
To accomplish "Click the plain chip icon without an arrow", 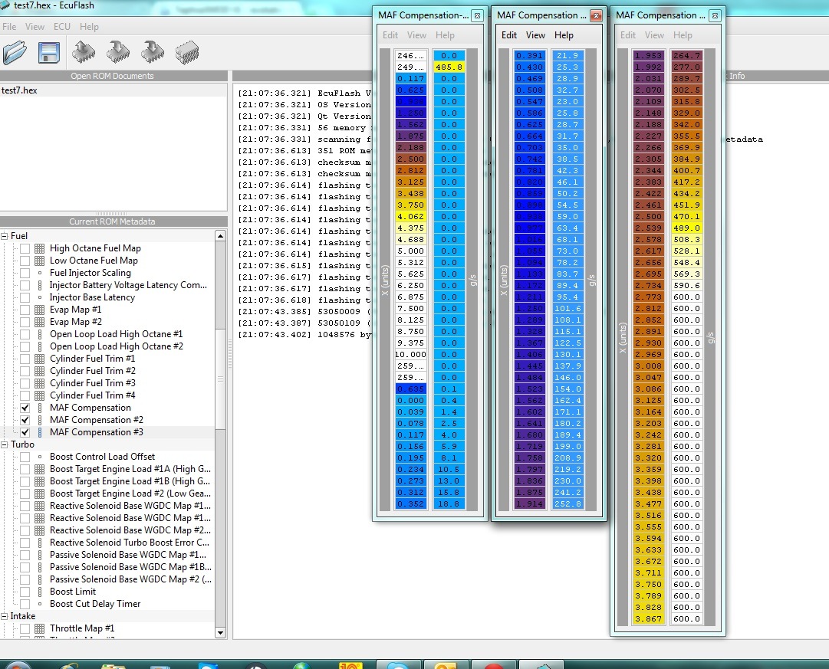I will (x=187, y=52).
